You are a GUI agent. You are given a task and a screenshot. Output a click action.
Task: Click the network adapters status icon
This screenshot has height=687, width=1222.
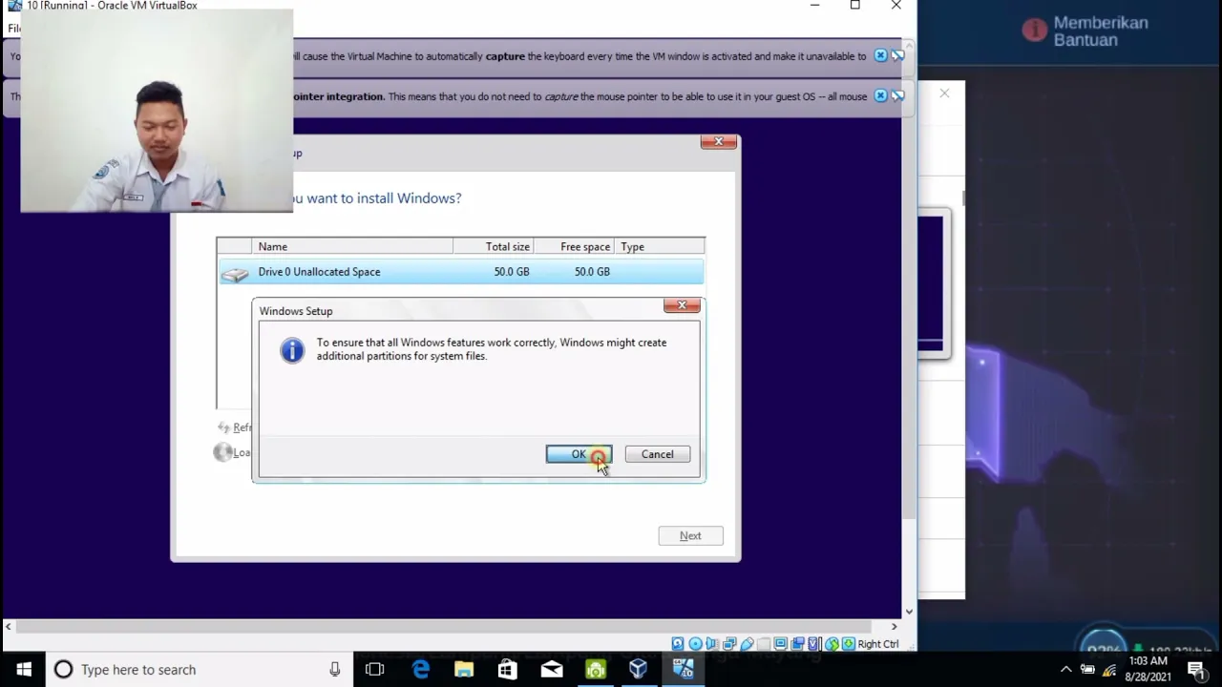[x=729, y=644]
